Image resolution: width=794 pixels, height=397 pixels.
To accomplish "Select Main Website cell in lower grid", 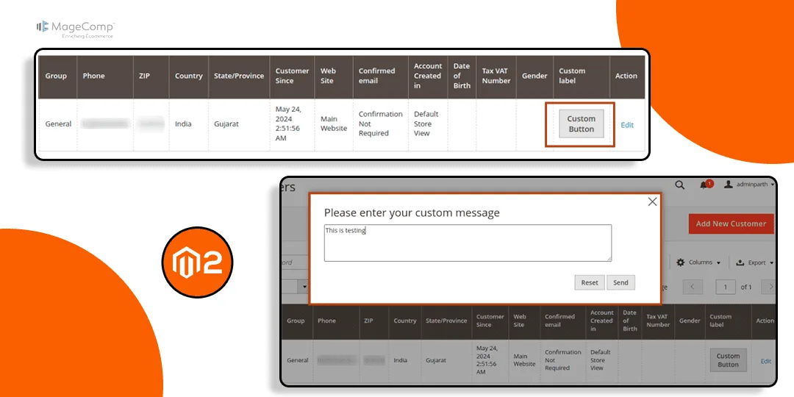I will [524, 360].
